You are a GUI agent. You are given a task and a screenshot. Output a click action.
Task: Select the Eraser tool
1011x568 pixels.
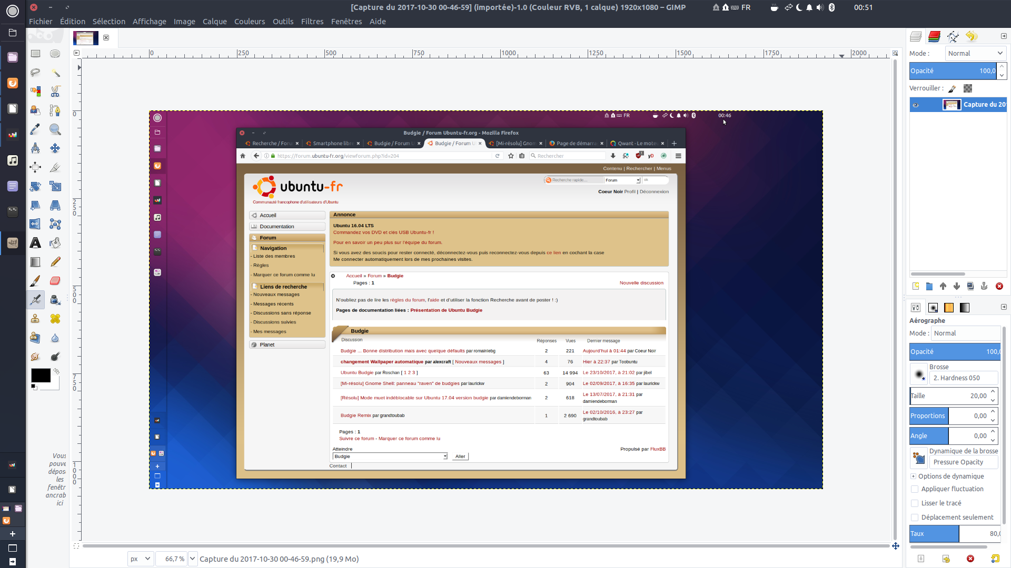[55, 281]
